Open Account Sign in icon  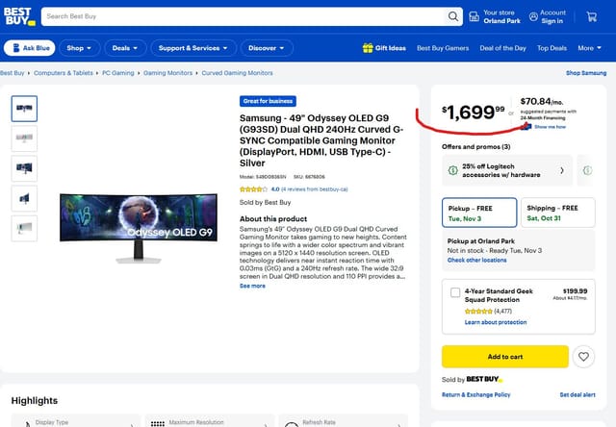click(x=533, y=17)
